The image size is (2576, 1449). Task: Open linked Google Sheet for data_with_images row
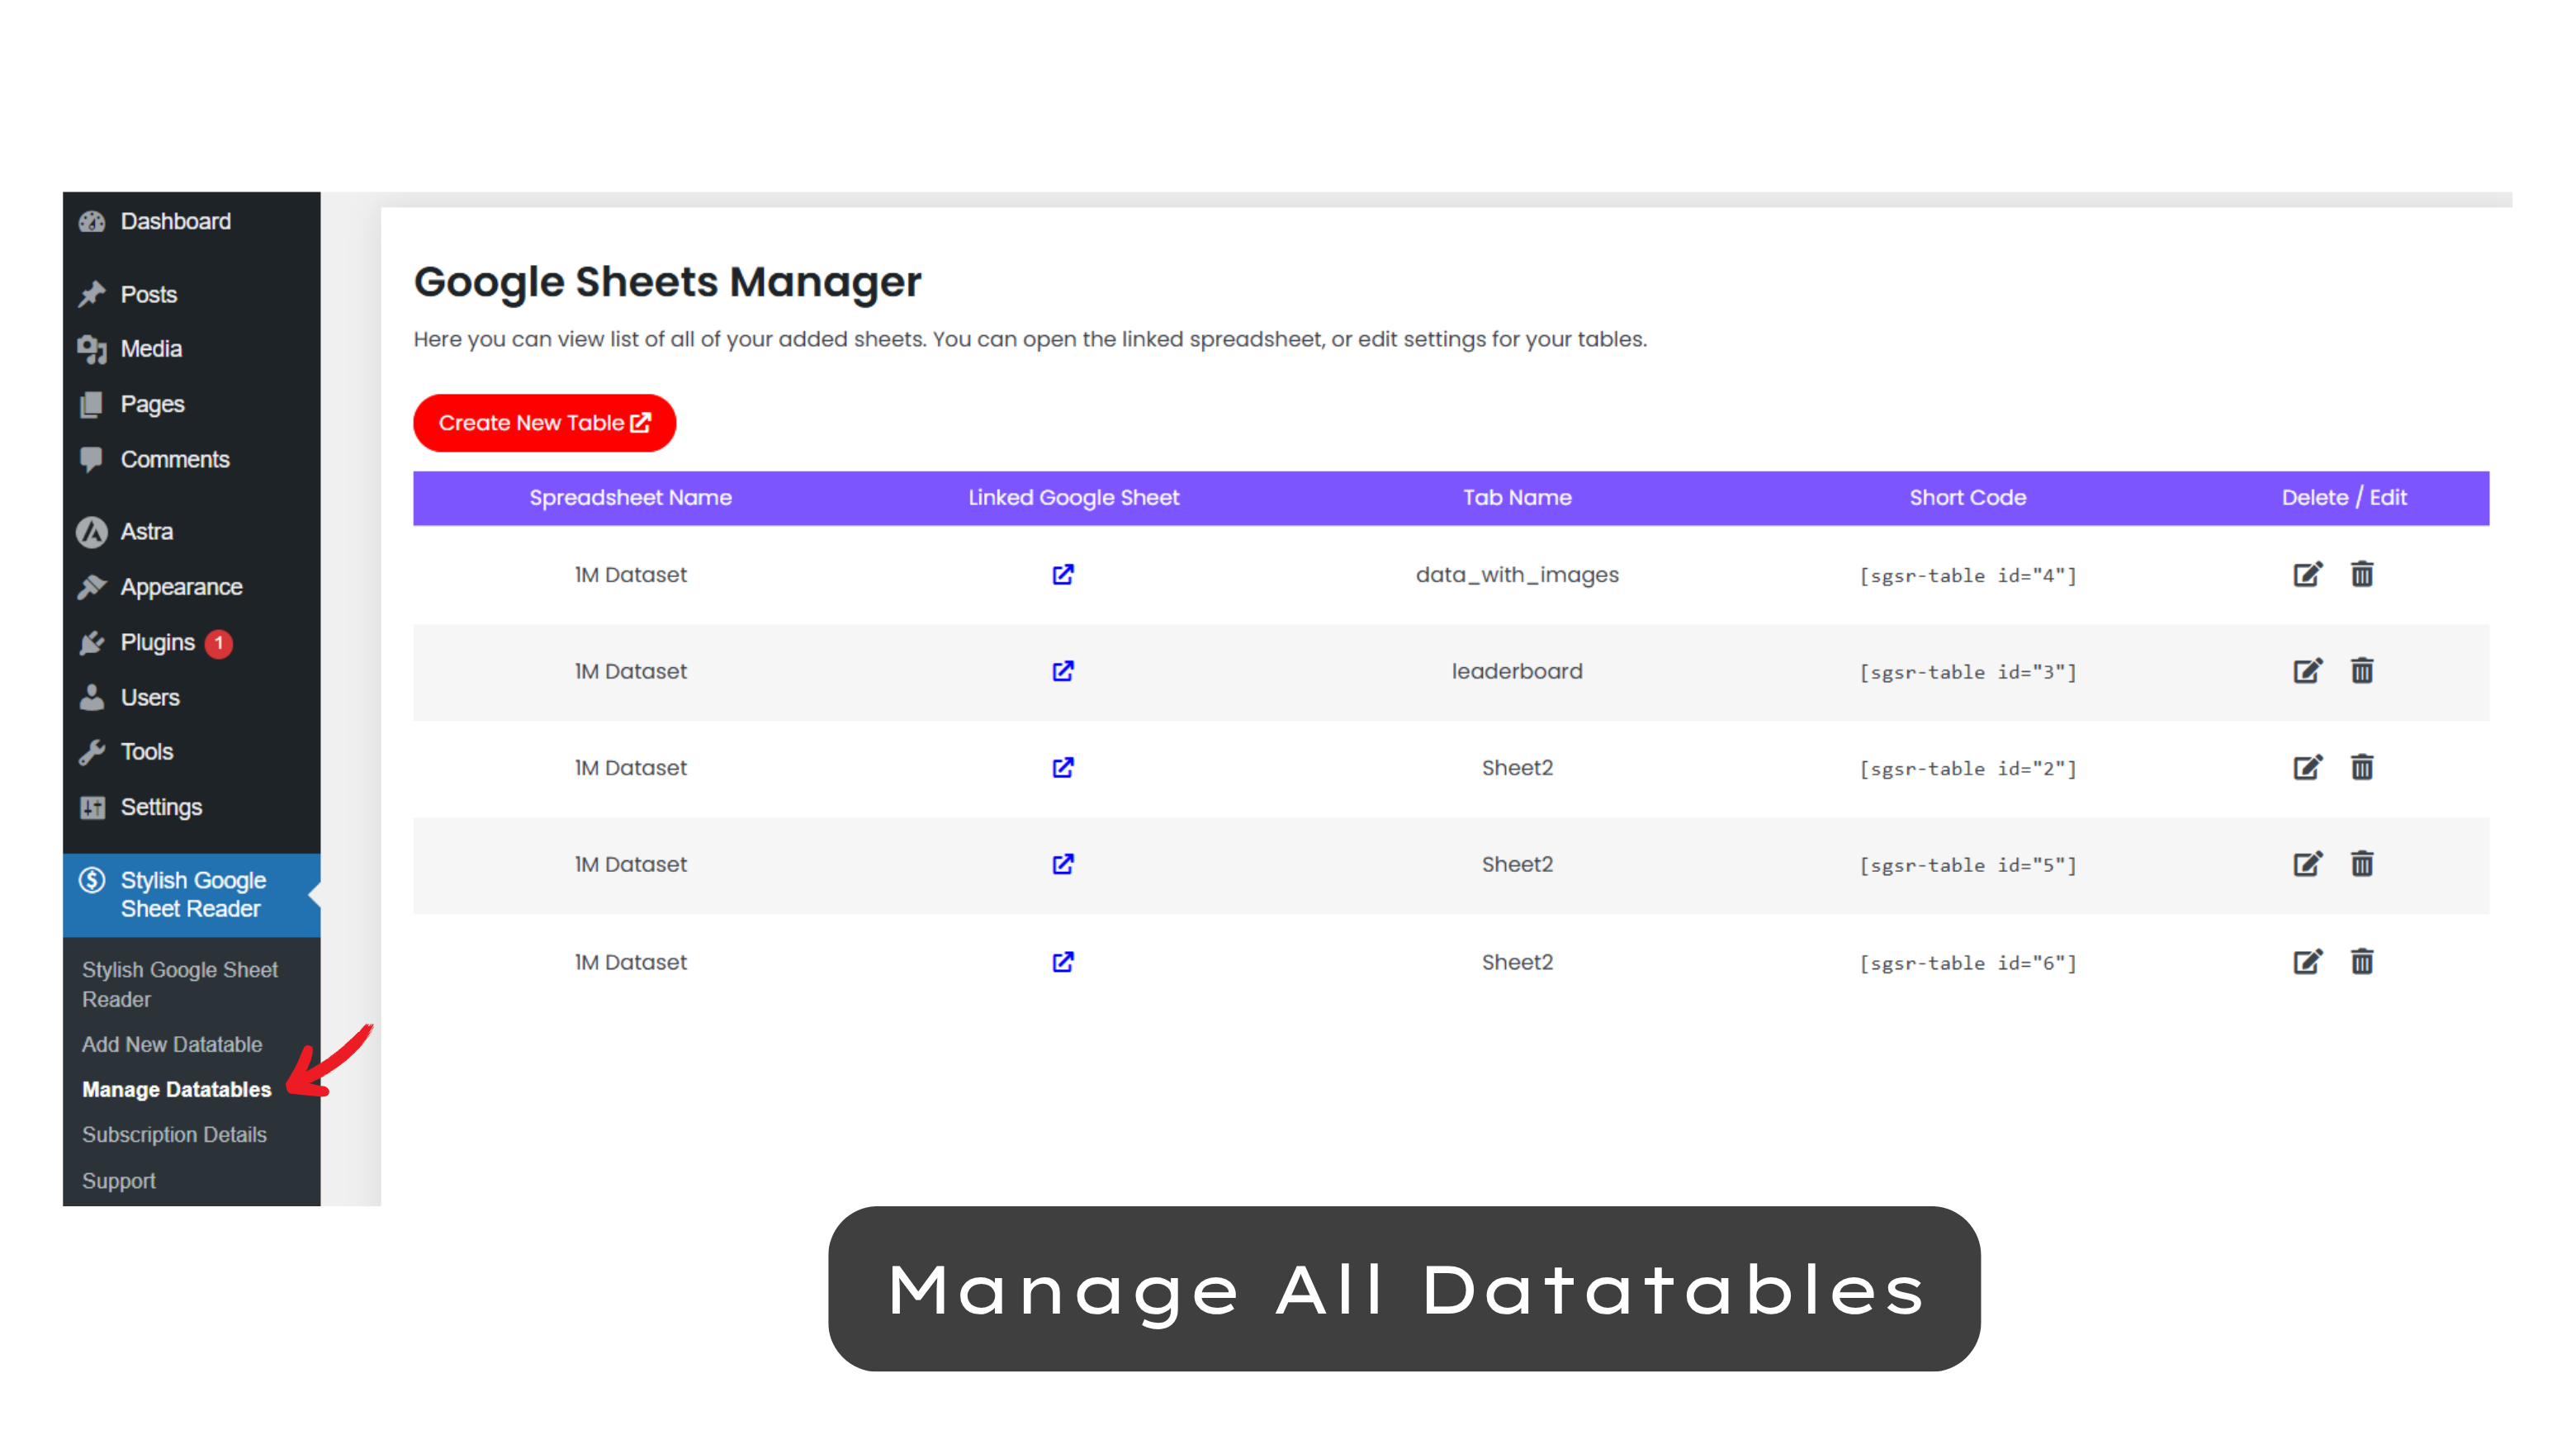tap(1063, 574)
